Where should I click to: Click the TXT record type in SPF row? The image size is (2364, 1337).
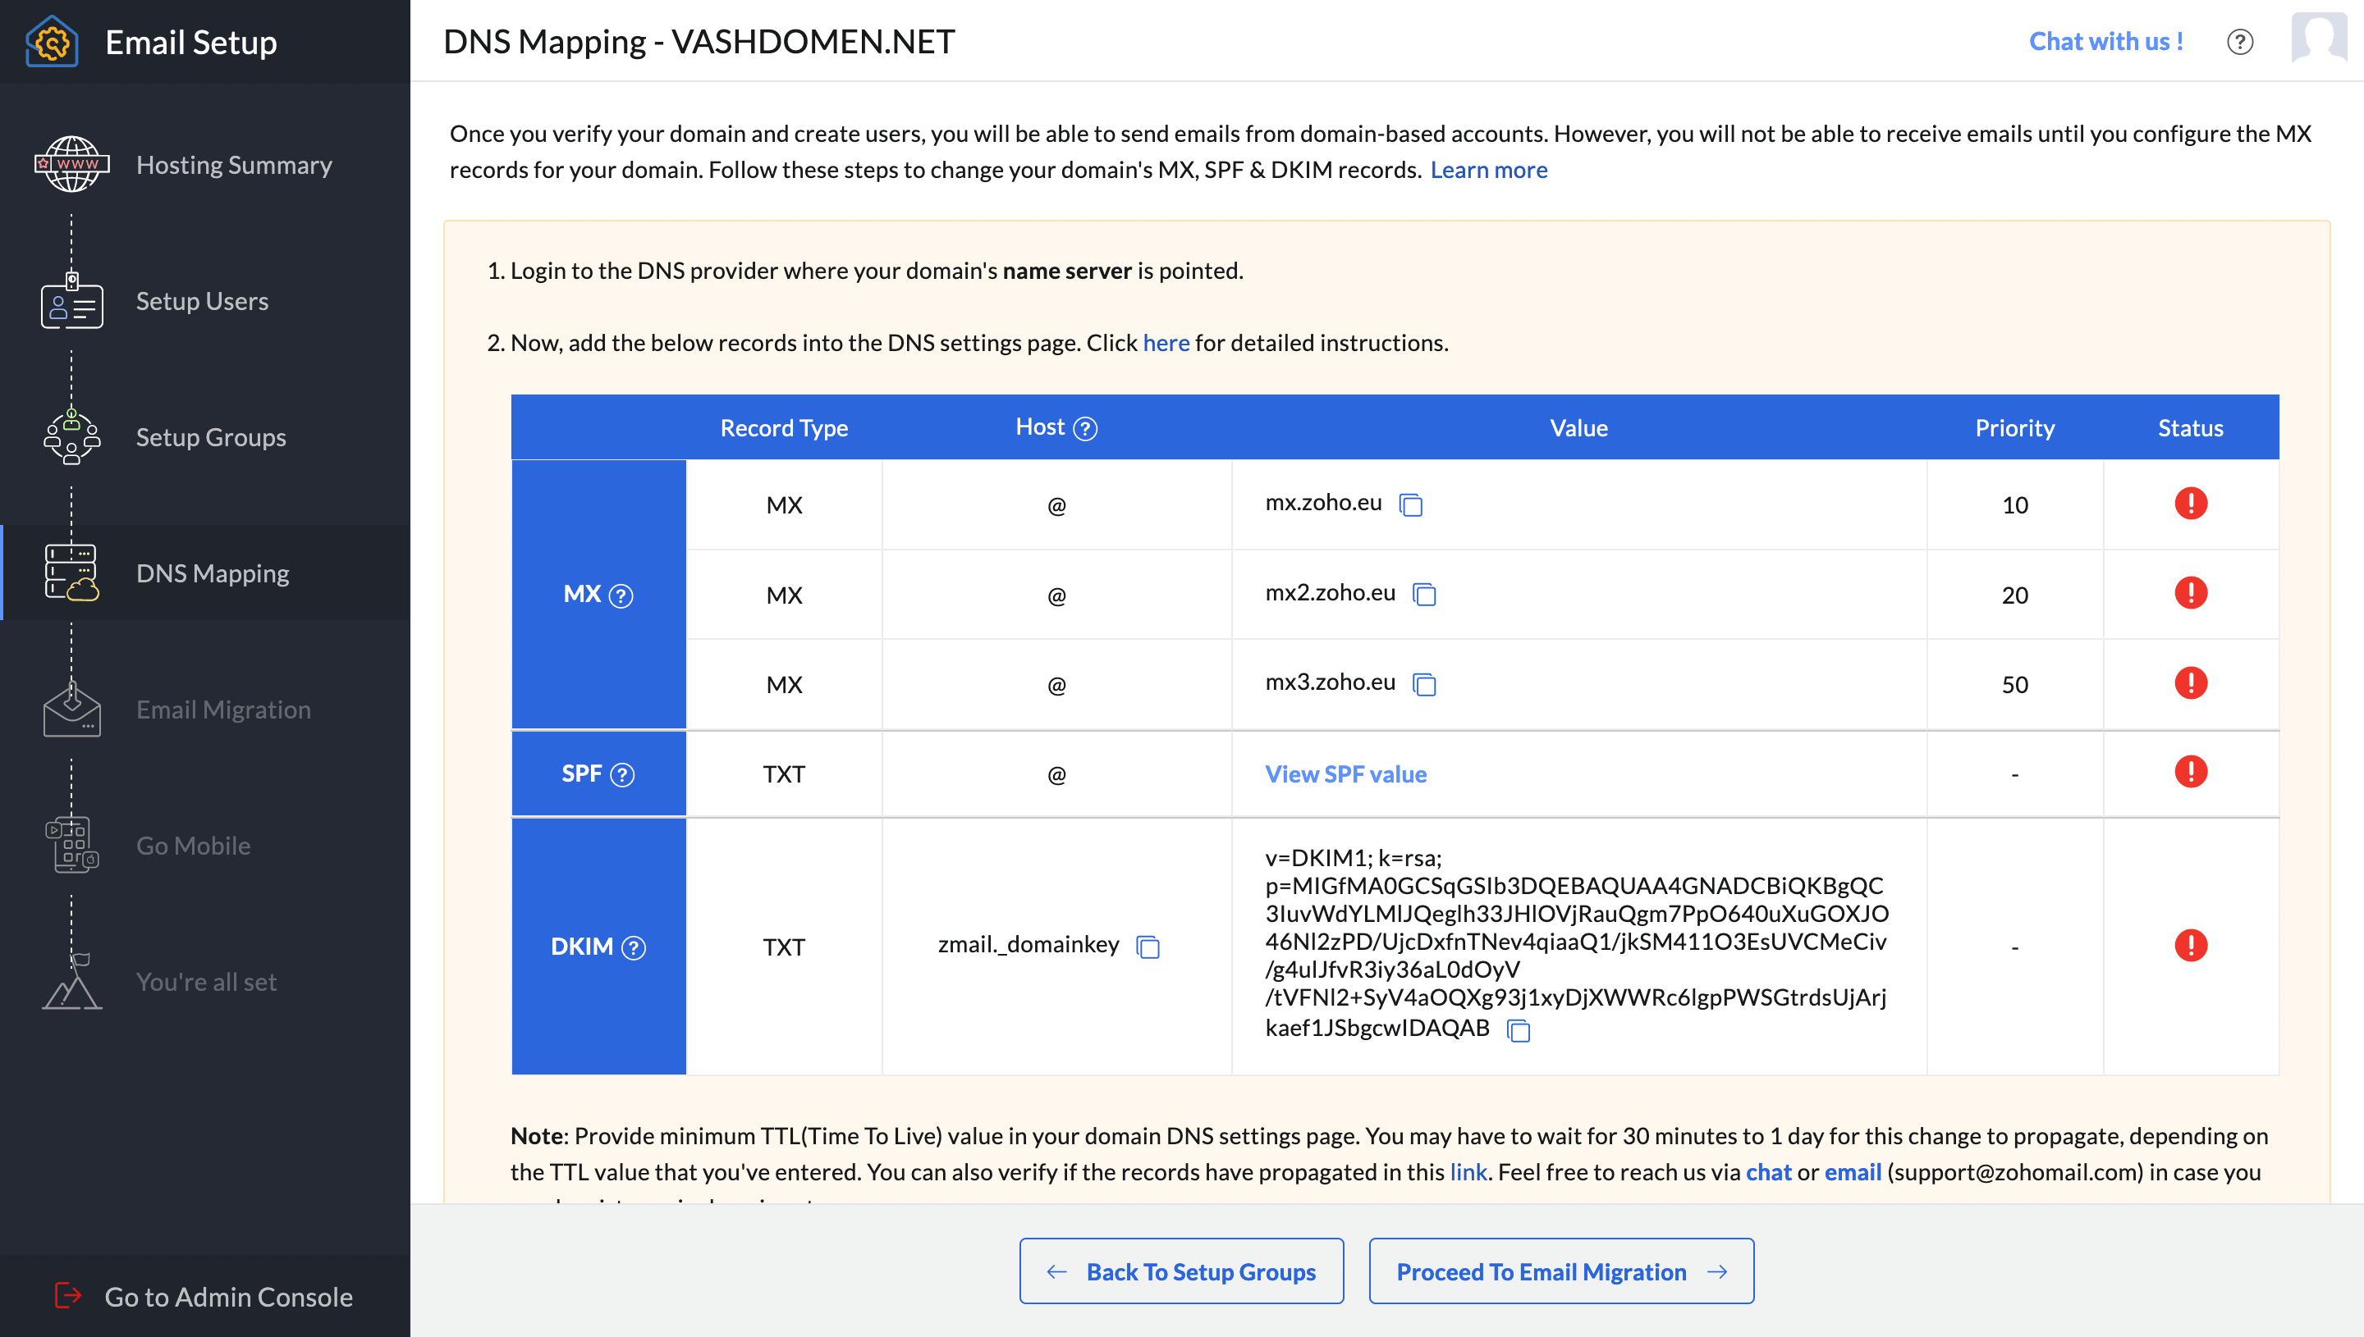[784, 774]
